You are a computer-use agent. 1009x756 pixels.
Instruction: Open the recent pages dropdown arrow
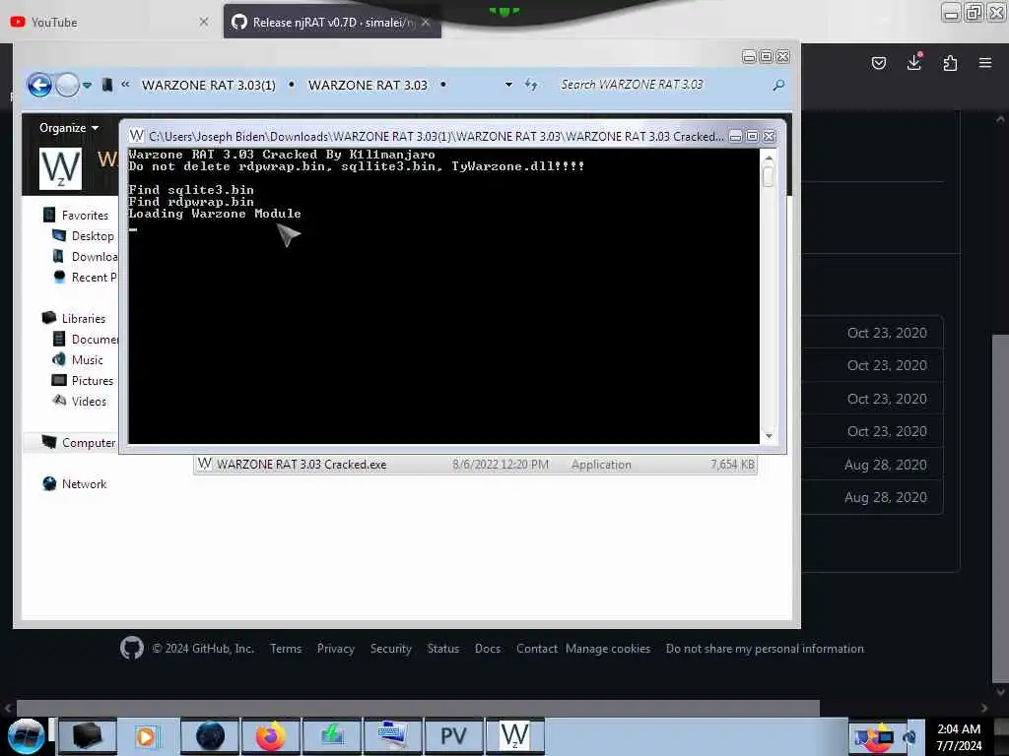point(87,85)
